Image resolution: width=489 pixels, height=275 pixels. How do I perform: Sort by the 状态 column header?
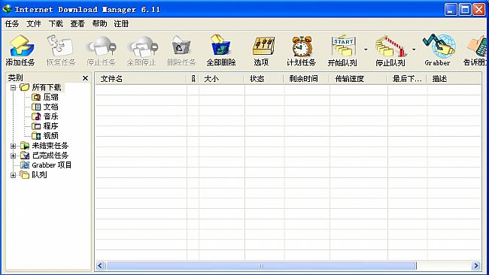[264, 79]
